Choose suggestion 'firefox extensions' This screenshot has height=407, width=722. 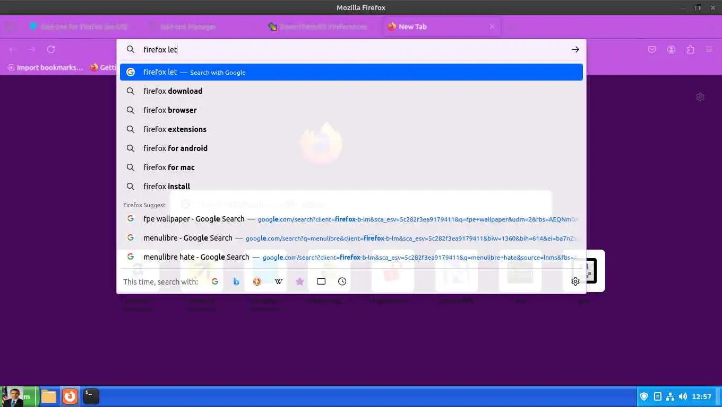351,129
